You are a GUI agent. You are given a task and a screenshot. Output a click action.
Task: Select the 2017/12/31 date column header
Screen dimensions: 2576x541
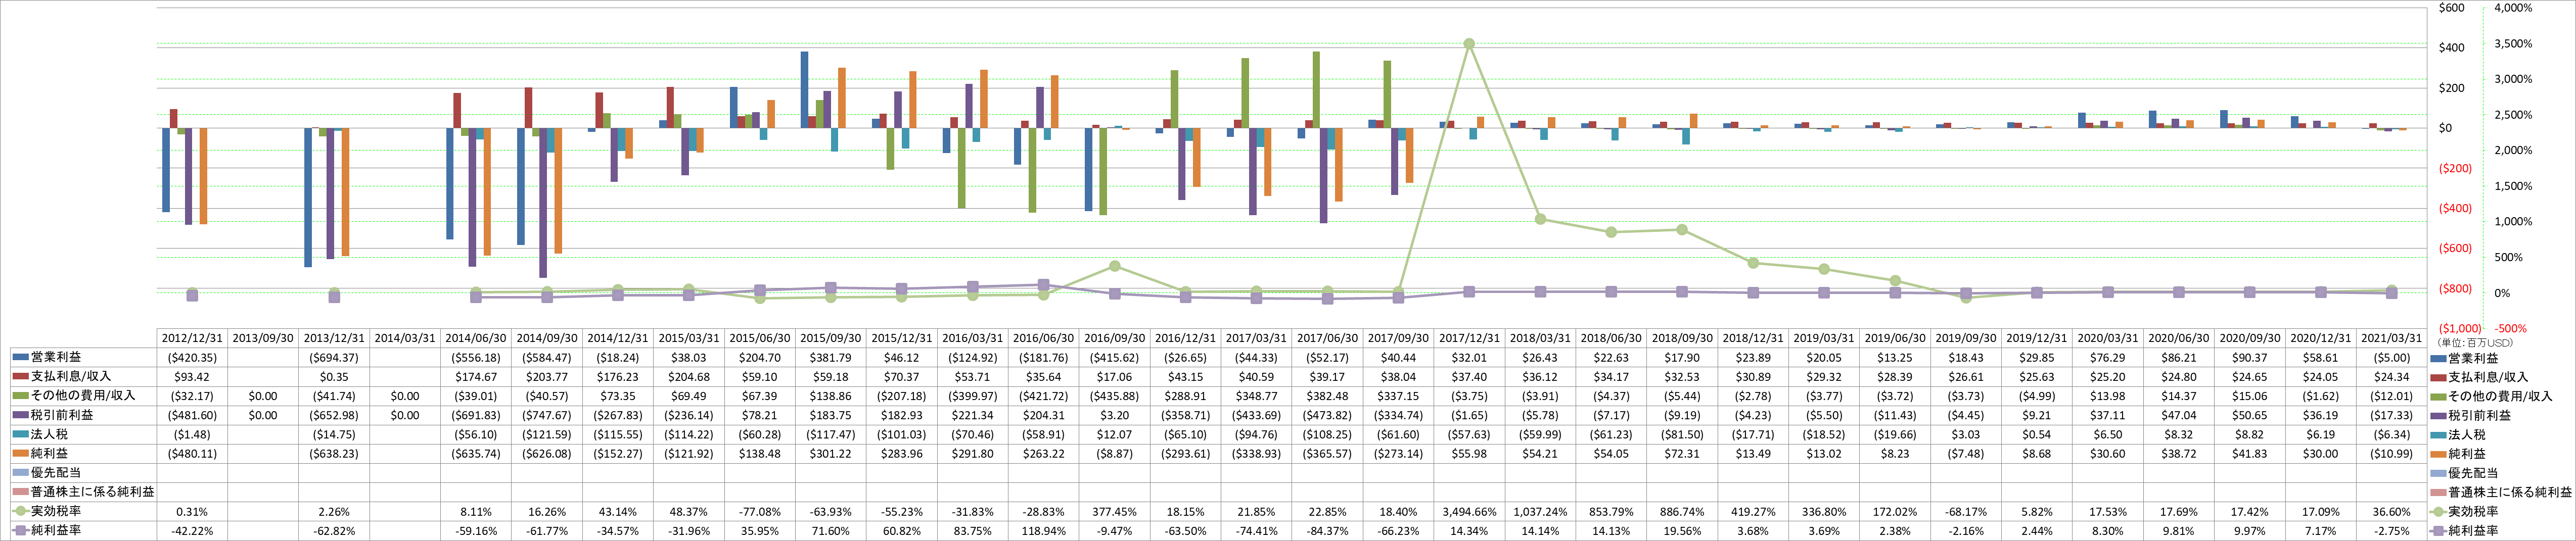pos(1469,338)
